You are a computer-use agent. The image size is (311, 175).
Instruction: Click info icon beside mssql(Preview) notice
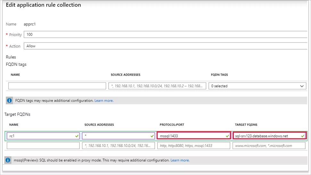tap(8, 160)
